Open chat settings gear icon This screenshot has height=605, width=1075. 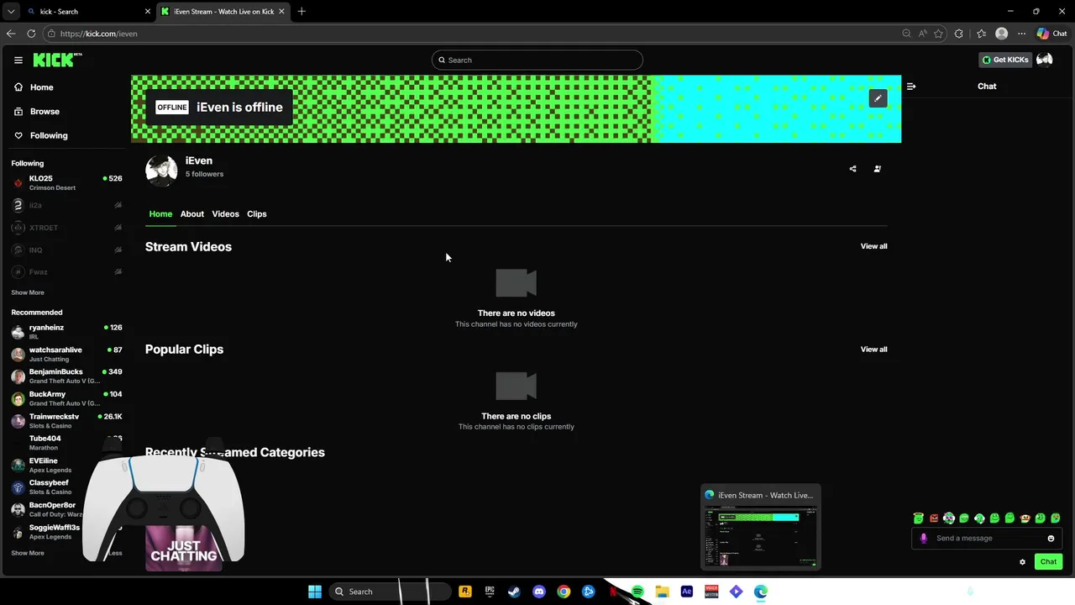point(1022,562)
